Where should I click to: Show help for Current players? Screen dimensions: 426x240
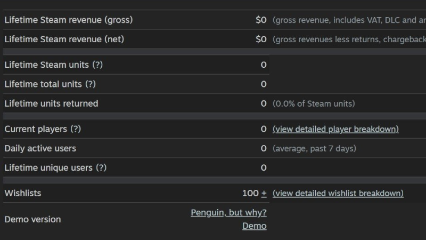(76, 129)
